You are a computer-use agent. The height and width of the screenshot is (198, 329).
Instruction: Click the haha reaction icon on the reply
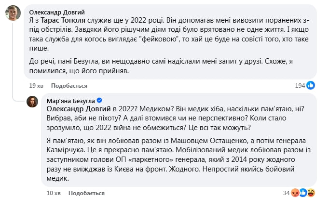pos(311,193)
